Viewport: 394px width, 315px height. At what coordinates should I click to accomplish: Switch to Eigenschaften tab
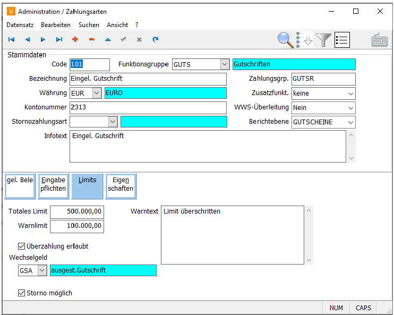(x=121, y=184)
